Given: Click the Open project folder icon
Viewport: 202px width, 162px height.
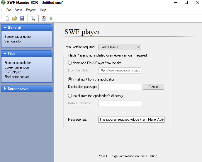Looking at the screenshot, I should (15, 18).
